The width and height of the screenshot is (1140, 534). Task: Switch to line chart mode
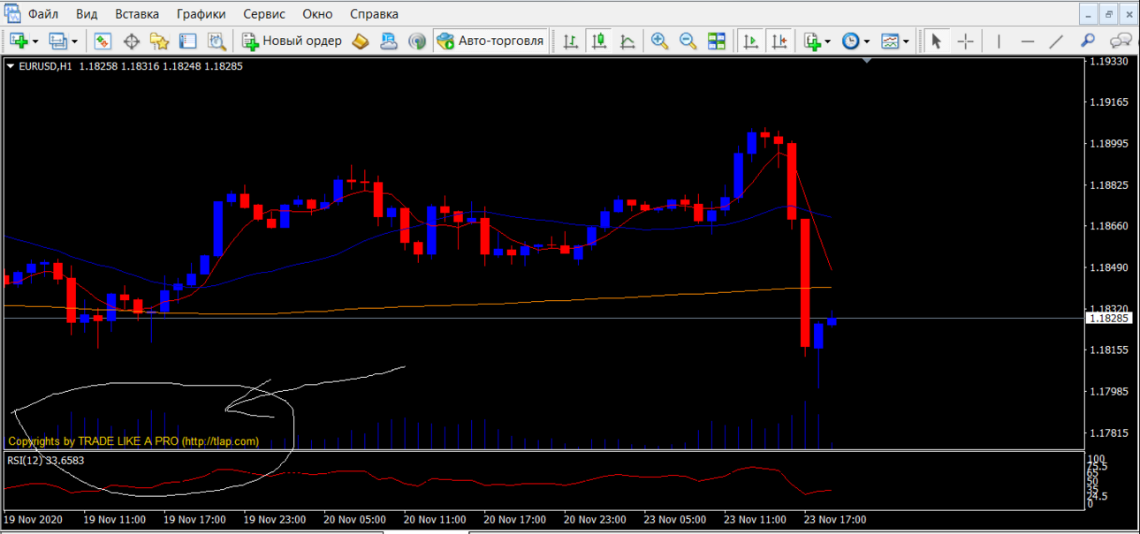coord(627,41)
